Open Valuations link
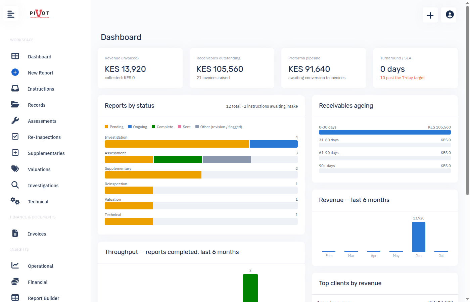 pos(39,169)
